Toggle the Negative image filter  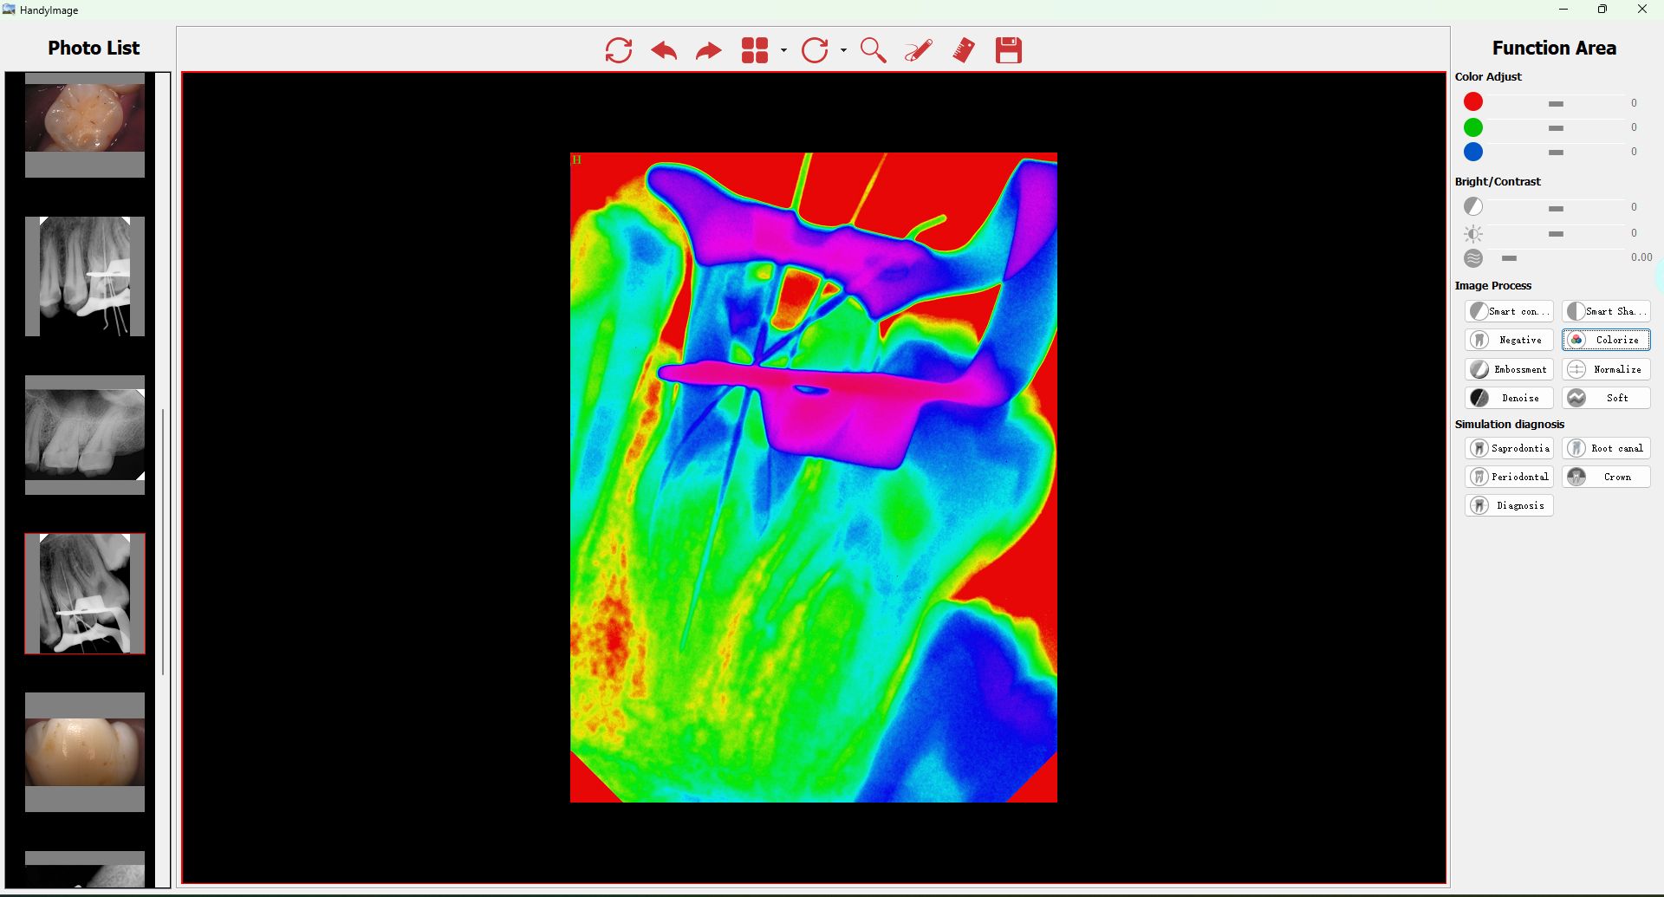click(x=1509, y=340)
